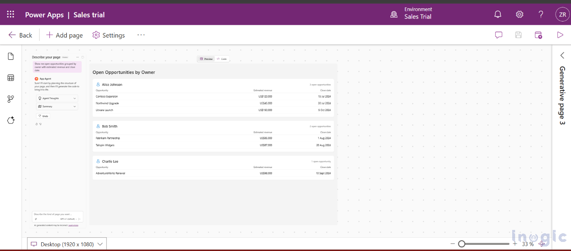
Task: Open the Power Apps waffle app launcher
Action: (10, 14)
